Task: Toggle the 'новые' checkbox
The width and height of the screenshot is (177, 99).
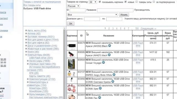Action: pyautogui.click(x=126, y=2)
